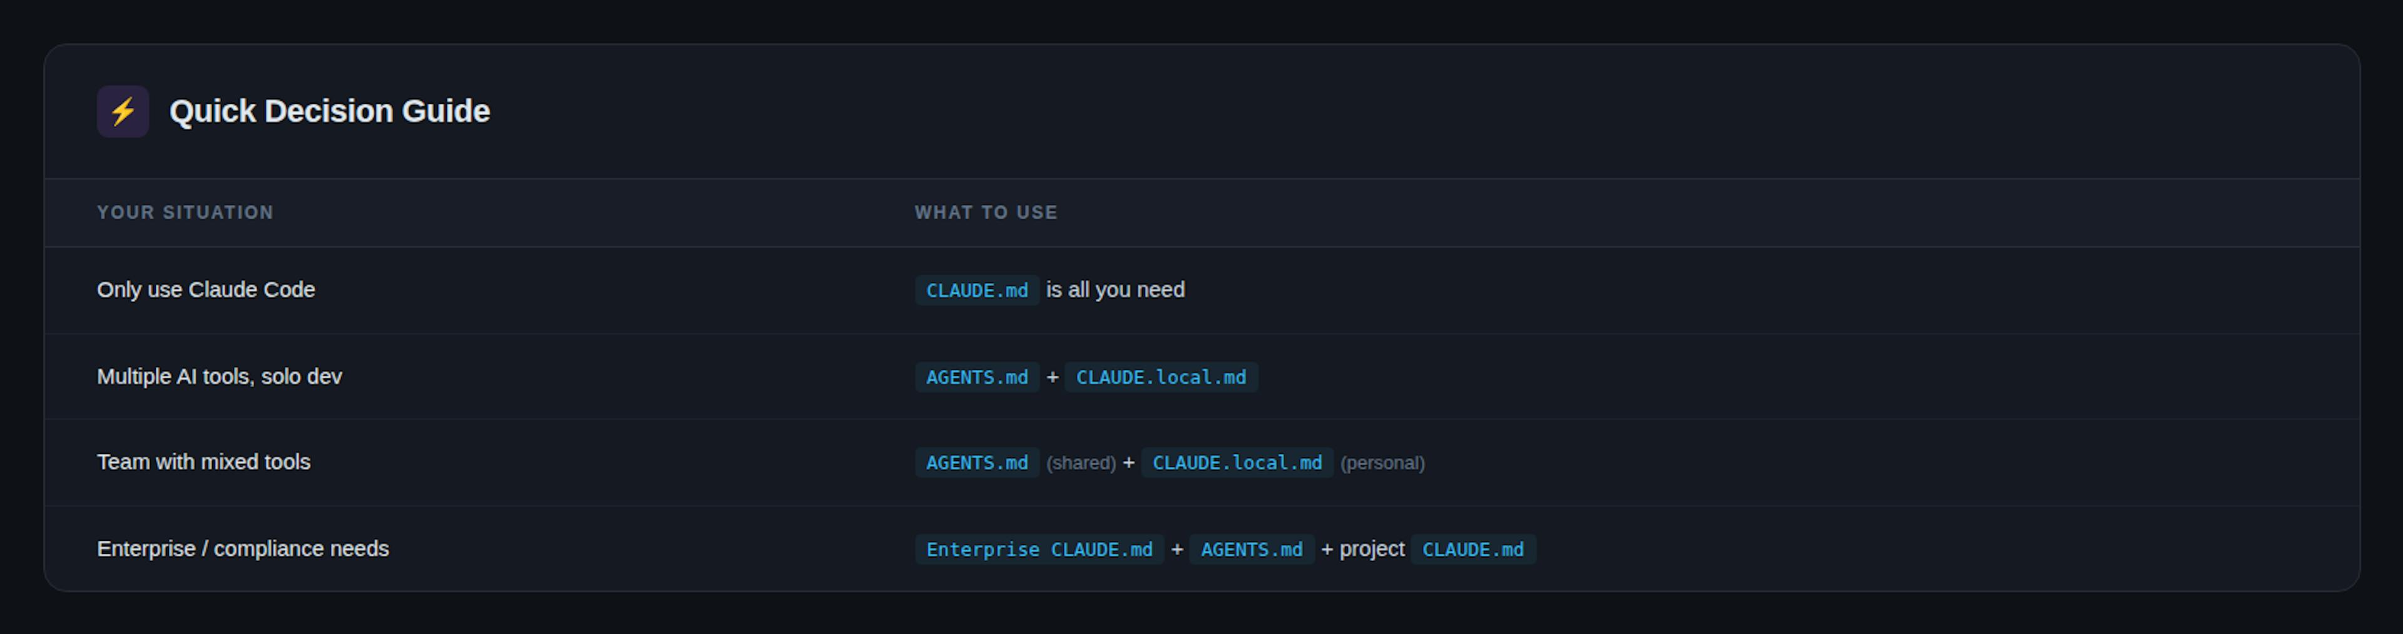2403x634 pixels.
Task: Click the (shared) label text
Action: 1081,463
